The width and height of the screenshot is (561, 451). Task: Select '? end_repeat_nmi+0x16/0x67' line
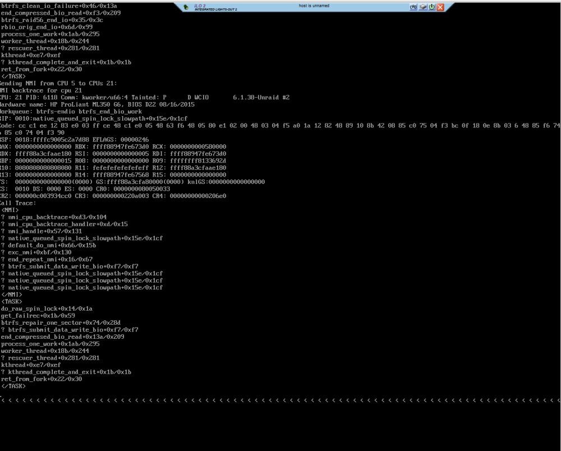coord(47,259)
